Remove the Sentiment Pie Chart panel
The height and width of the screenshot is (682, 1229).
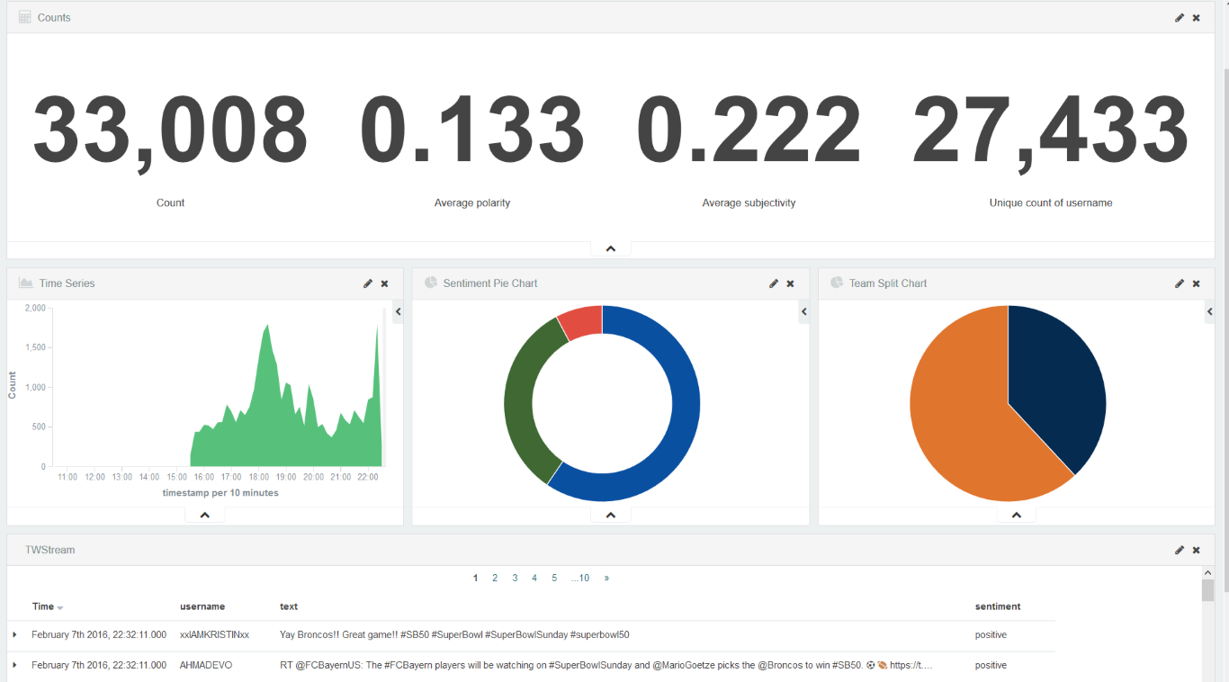[x=791, y=283]
